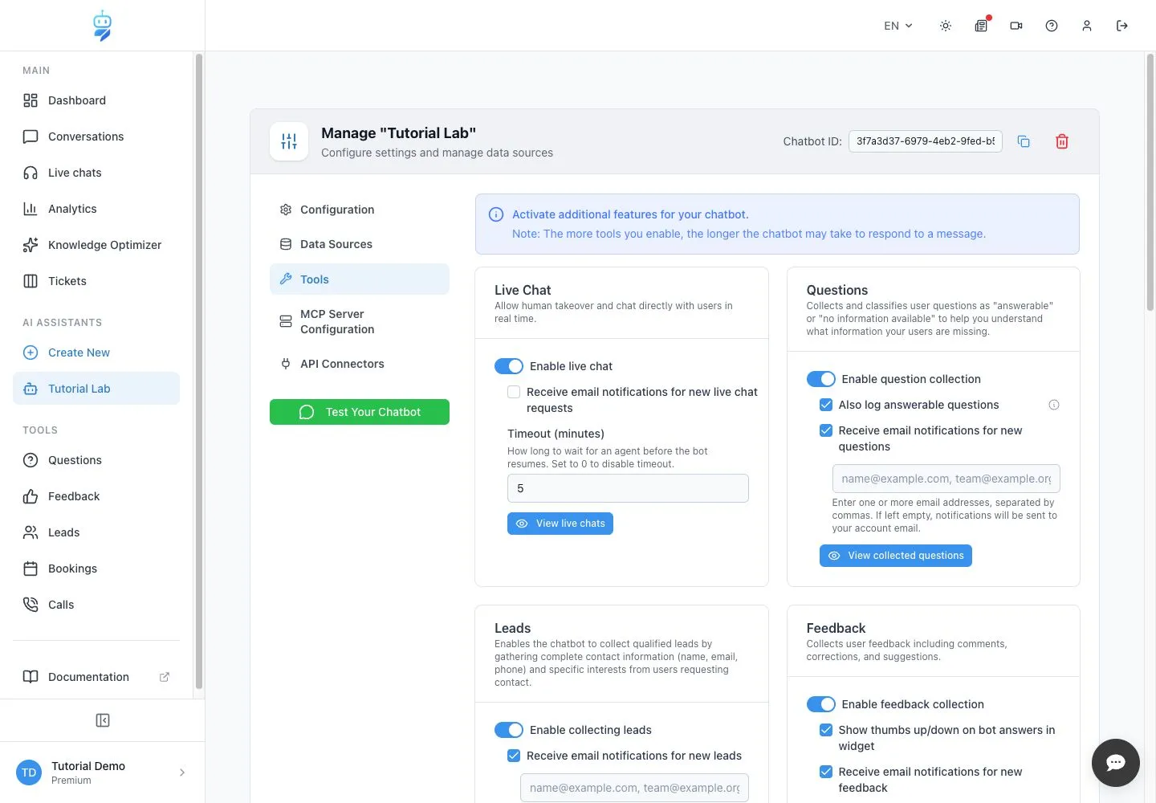Viewport: 1156px width, 803px height.
Task: Click the sidebar vertical scrollbar
Action: [198, 371]
